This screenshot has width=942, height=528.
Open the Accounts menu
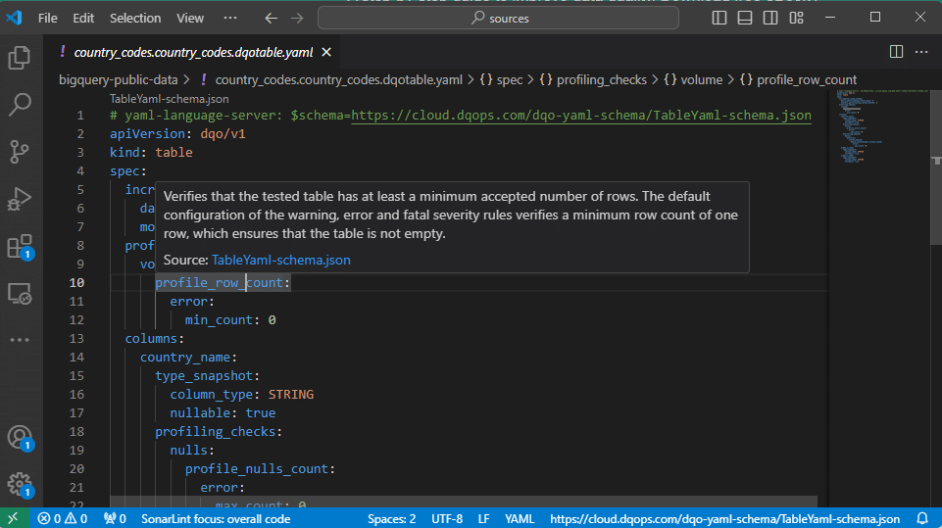[x=20, y=437]
